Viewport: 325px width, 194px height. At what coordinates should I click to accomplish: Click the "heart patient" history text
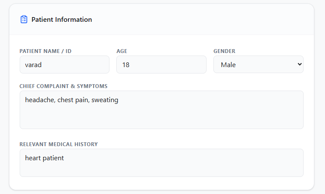click(x=44, y=158)
